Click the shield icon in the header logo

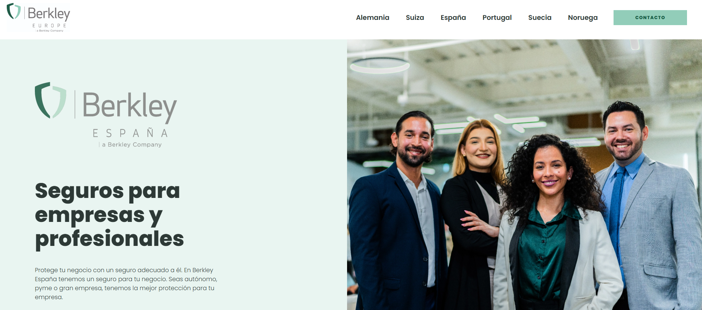click(x=14, y=11)
